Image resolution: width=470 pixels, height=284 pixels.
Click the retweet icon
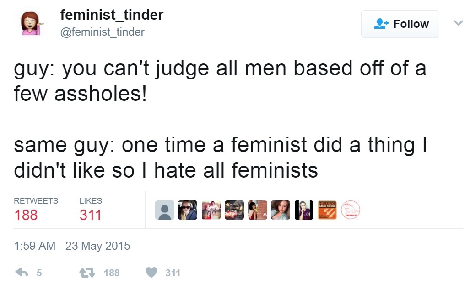click(87, 272)
